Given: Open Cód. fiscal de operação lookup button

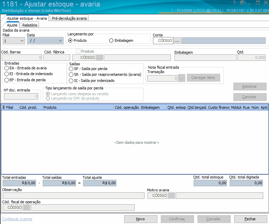Looking at the screenshot, I should [x=26, y=207].
